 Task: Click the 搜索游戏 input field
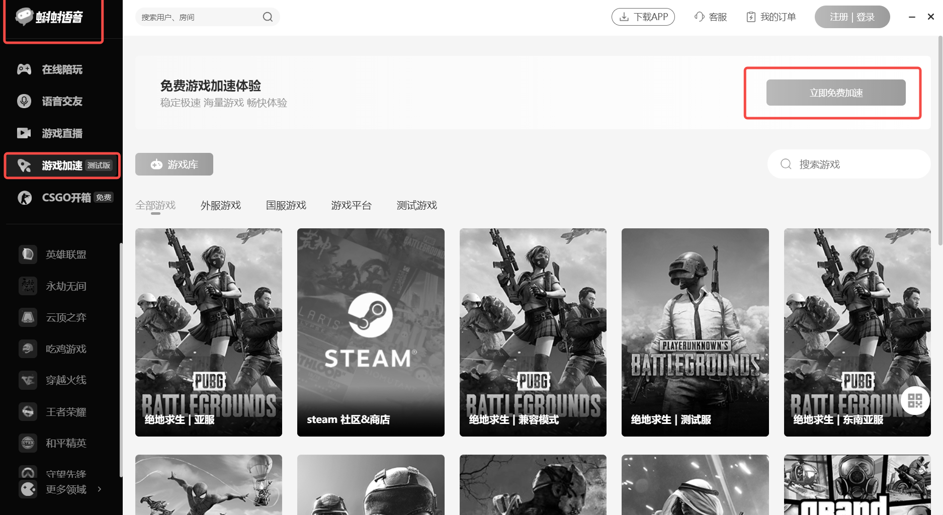pyautogui.click(x=855, y=164)
